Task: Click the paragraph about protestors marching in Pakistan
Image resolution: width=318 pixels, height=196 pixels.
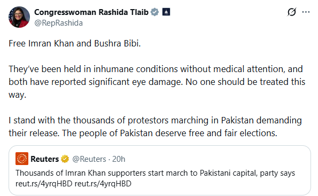Action: [x=155, y=127]
